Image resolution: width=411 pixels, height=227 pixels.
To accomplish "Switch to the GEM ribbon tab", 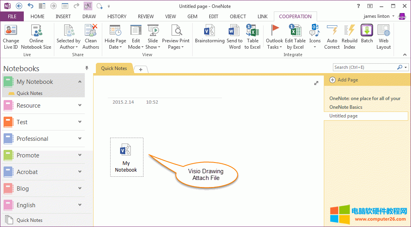I will point(192,17).
